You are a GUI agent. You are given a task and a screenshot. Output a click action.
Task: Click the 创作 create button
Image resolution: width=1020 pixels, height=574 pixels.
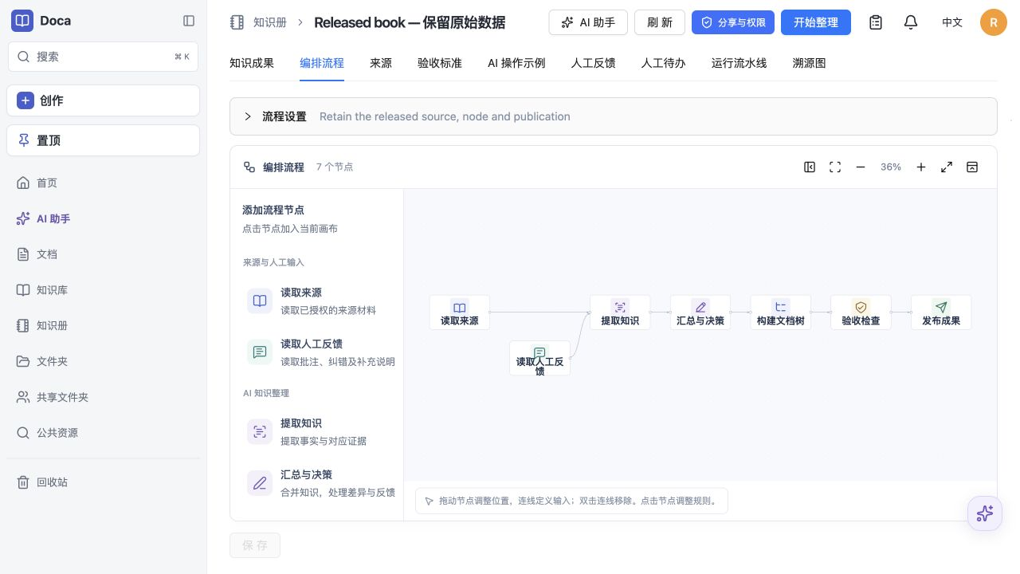(x=104, y=100)
